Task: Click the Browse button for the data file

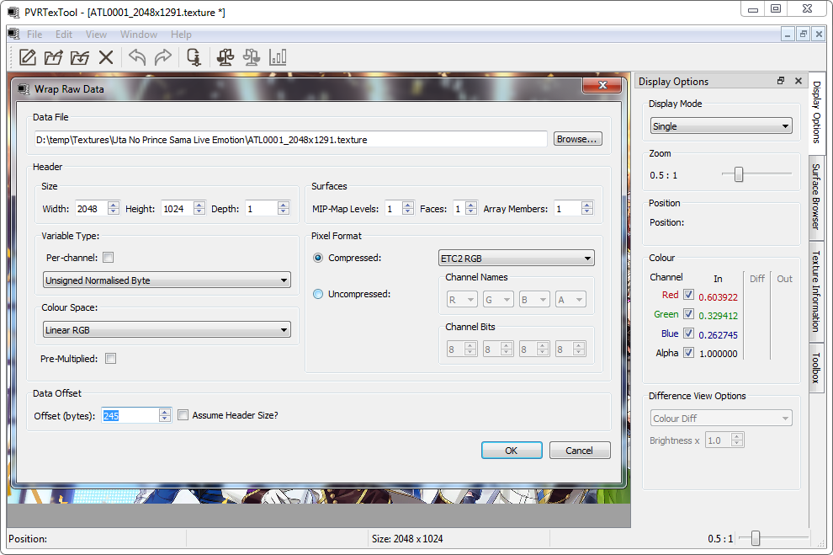Action: point(577,139)
